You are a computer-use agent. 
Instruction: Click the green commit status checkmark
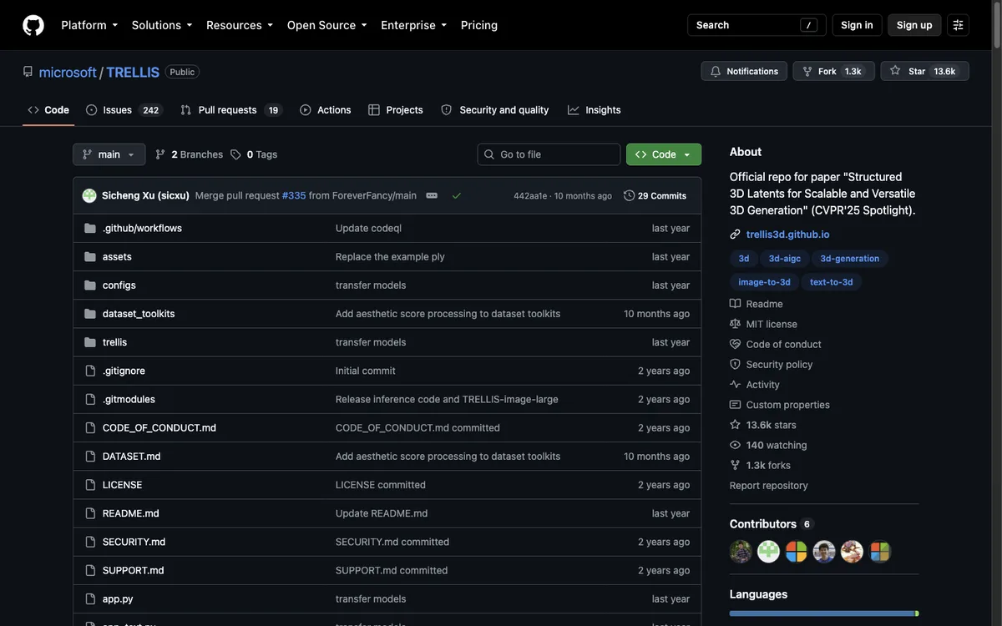coord(457,195)
